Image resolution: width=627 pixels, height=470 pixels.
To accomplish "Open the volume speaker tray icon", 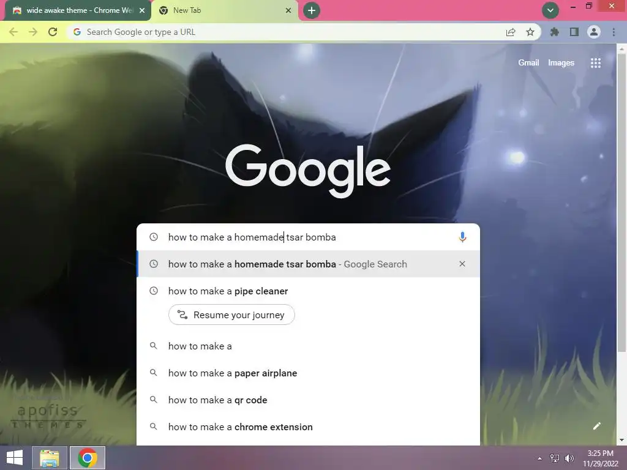I will click(x=569, y=458).
